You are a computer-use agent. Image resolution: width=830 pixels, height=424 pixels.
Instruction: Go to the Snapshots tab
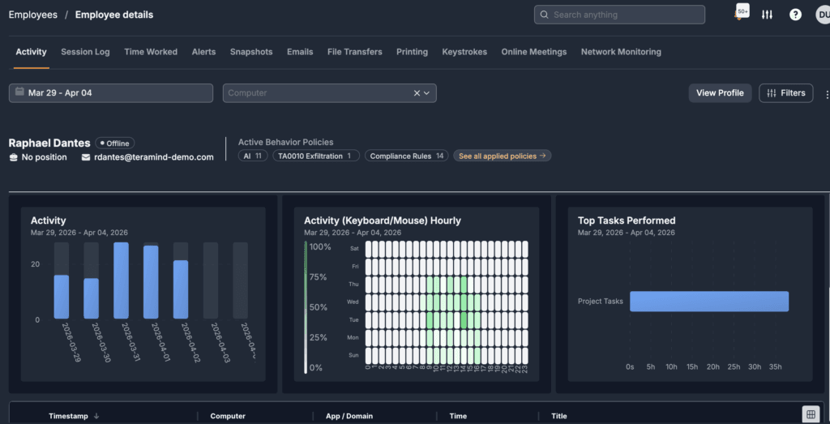tap(251, 52)
